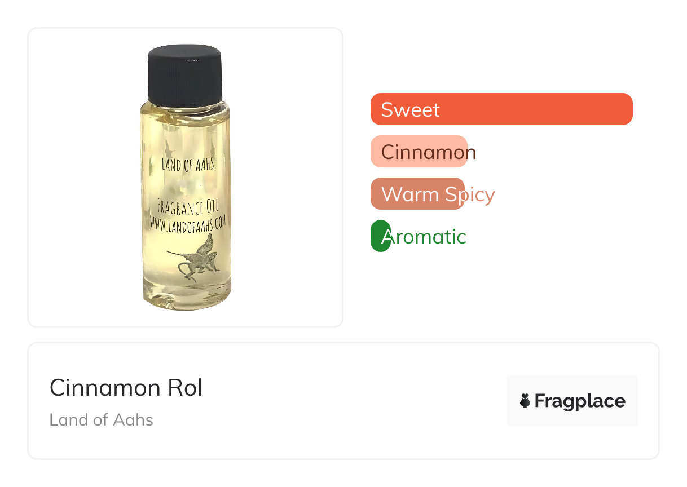Choose the Warm Spicy accord bar
Screen dimensions: 687x487
(417, 194)
